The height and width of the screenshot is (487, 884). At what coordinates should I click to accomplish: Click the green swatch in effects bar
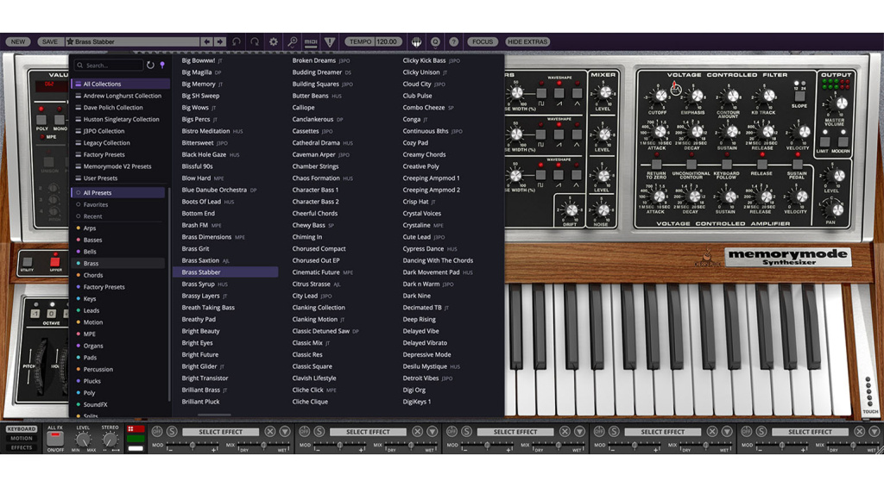[x=136, y=439]
